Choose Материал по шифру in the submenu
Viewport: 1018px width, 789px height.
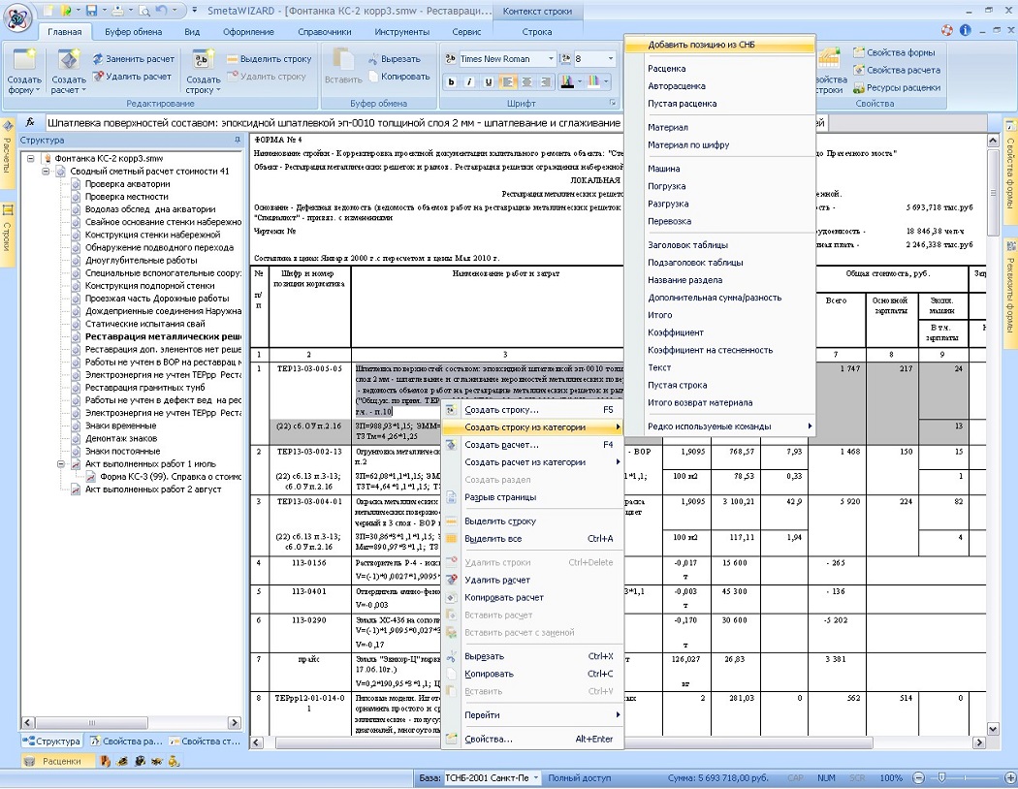[x=719, y=145]
